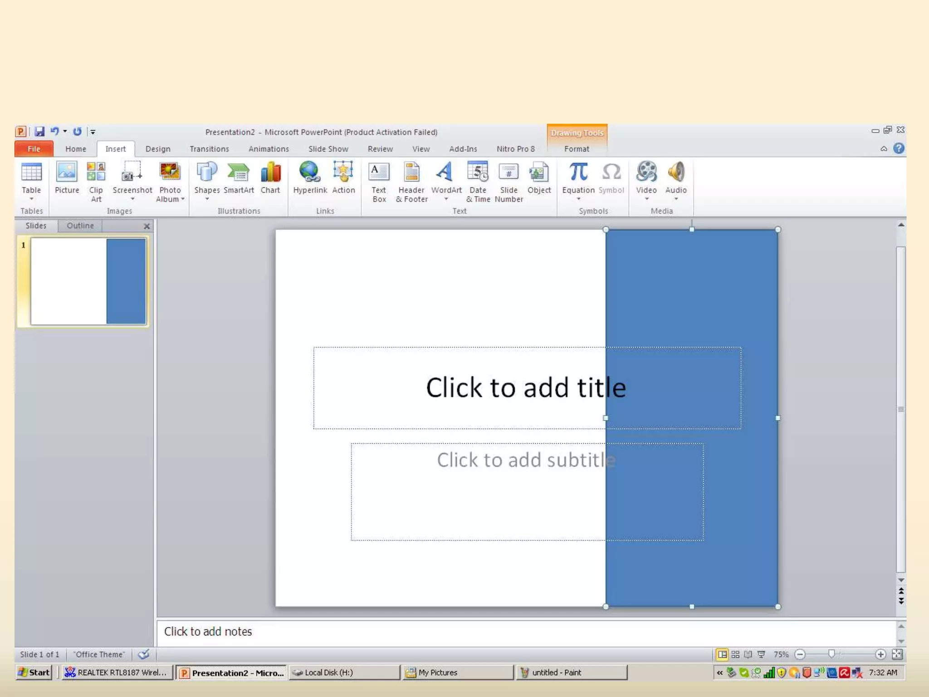Open the Photo Album dropdown arrow

pyautogui.click(x=183, y=199)
